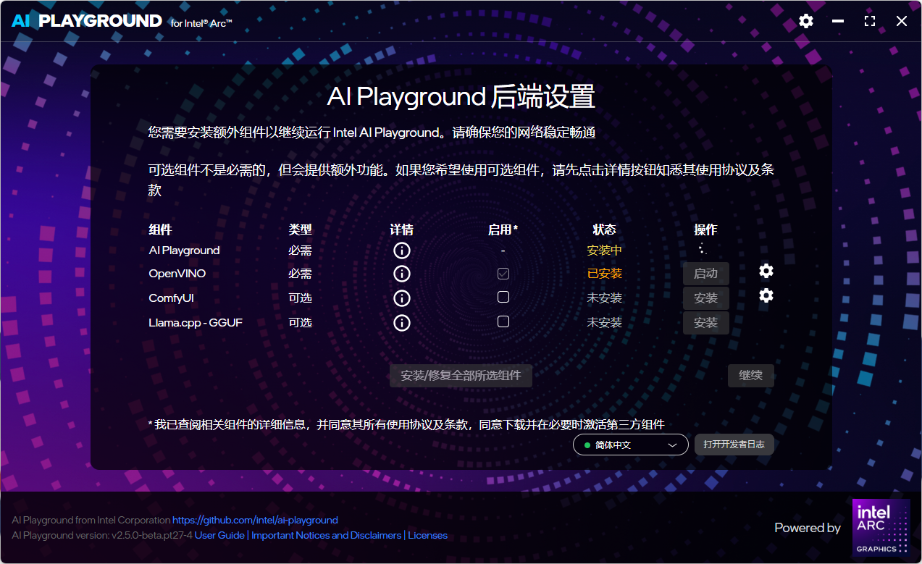Click the 启用* column header

click(503, 230)
